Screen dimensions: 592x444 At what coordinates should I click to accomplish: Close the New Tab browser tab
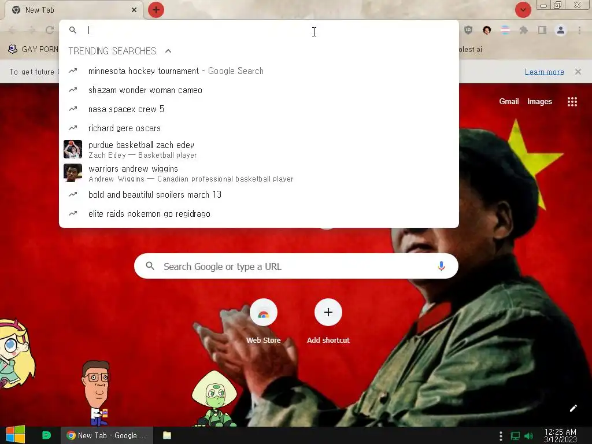tap(134, 10)
